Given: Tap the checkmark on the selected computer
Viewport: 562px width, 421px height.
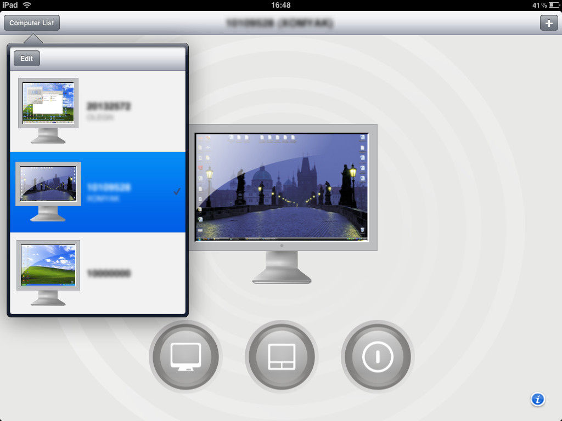Looking at the screenshot, I should [177, 191].
